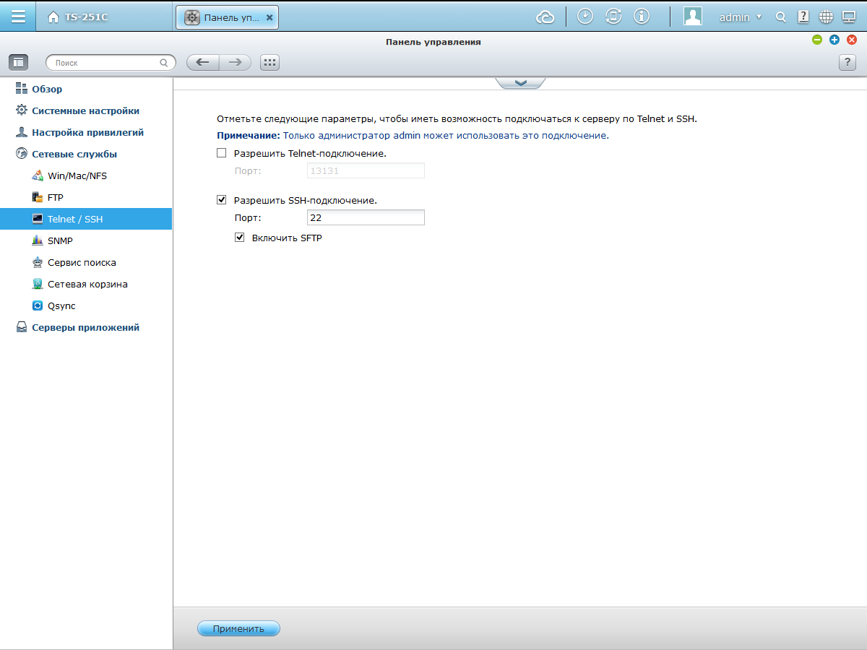Click the Примечание note text
Image resolution: width=867 pixels, height=650 pixels.
pyautogui.click(x=413, y=135)
